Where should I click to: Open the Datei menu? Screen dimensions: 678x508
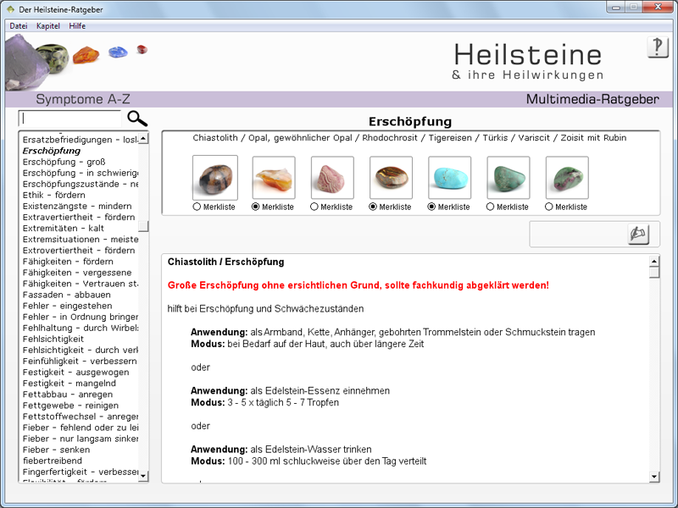pos(18,26)
